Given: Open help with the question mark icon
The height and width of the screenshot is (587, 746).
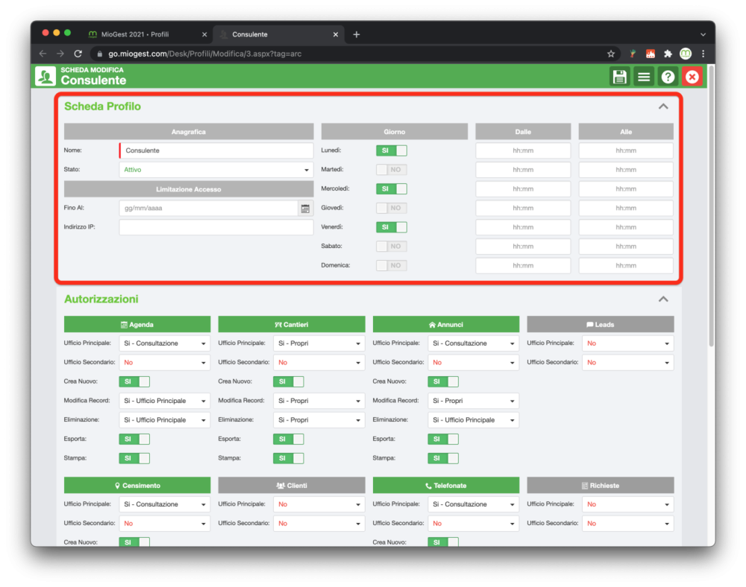Looking at the screenshot, I should point(668,77).
